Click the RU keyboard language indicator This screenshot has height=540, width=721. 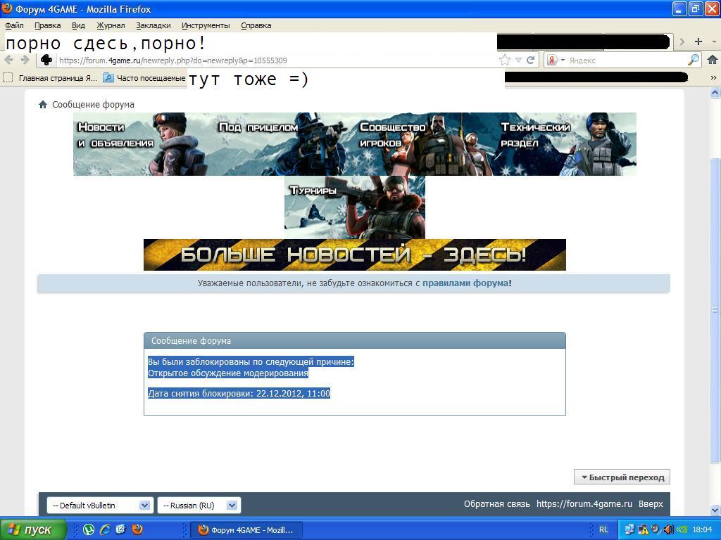[x=603, y=530]
